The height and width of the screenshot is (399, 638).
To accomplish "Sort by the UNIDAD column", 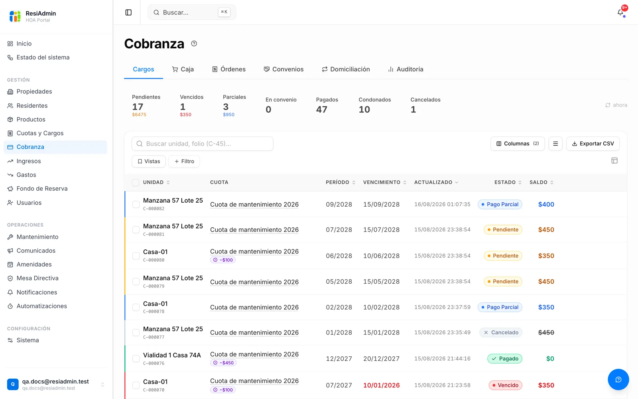I will (156, 182).
